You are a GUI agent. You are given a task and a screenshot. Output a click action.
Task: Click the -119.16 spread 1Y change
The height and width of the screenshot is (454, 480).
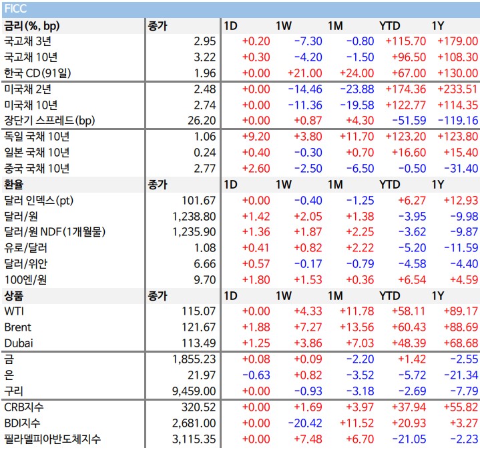click(458, 121)
